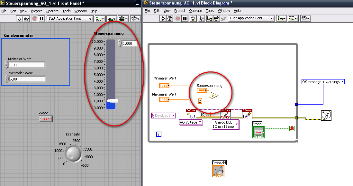Click the Run arrow in Front Panel toolbar

(20, 19)
